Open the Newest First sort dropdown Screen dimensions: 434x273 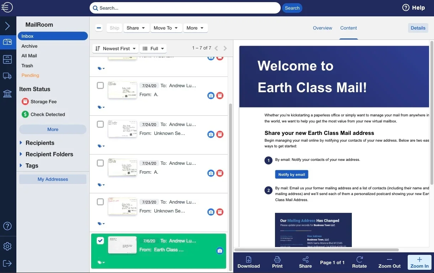[x=116, y=48]
